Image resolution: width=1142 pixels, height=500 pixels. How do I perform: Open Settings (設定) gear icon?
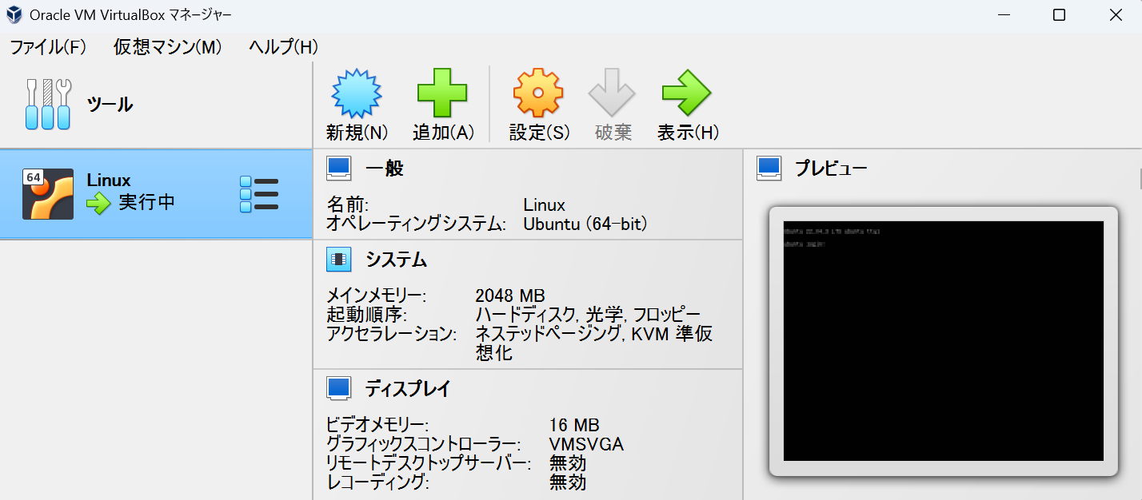click(538, 93)
